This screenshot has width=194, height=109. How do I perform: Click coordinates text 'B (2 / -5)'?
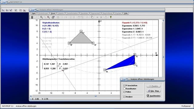point(46,29)
